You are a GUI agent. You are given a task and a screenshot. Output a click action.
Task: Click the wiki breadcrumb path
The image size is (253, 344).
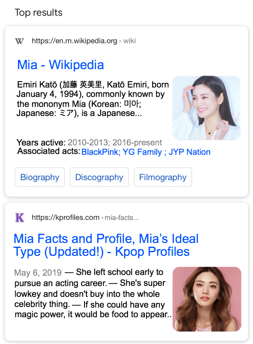pyautogui.click(x=130, y=41)
